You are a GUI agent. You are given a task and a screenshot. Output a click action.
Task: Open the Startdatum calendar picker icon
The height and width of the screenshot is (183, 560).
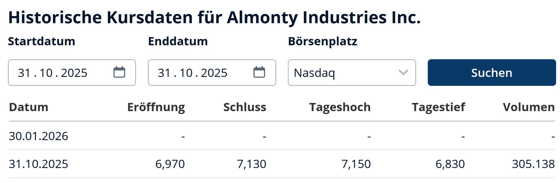click(x=120, y=72)
